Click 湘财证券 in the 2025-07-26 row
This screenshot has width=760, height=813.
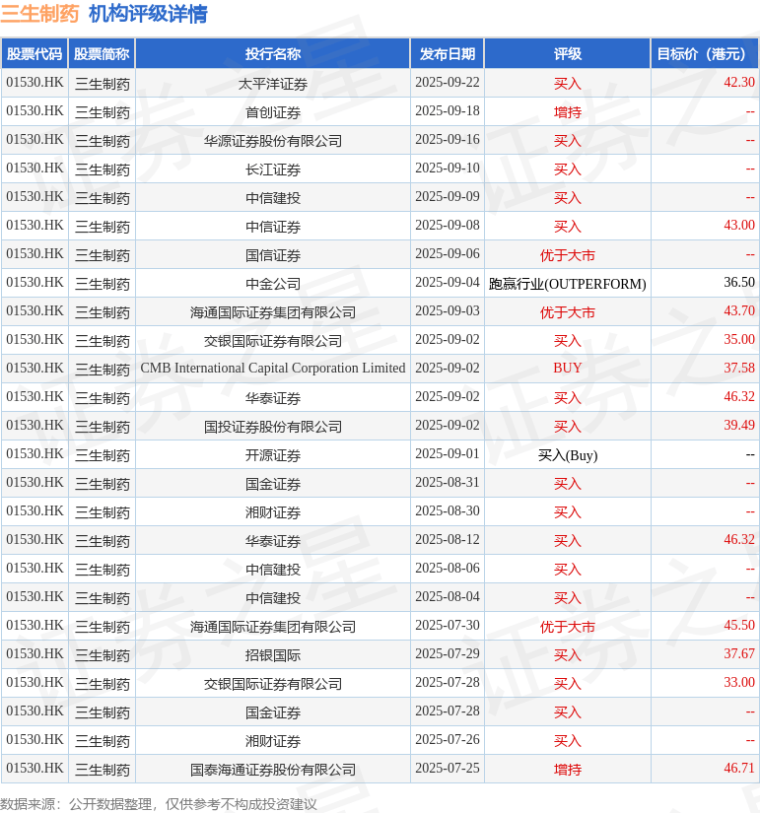point(273,741)
